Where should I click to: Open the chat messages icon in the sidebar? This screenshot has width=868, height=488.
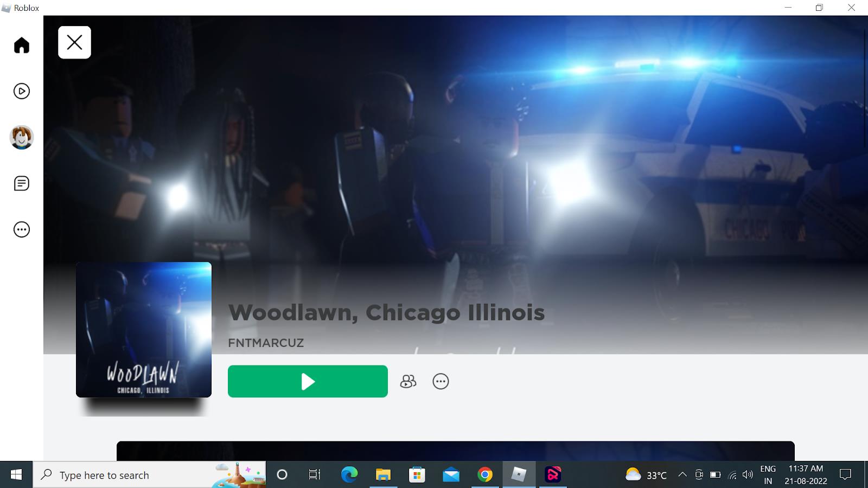click(x=22, y=183)
